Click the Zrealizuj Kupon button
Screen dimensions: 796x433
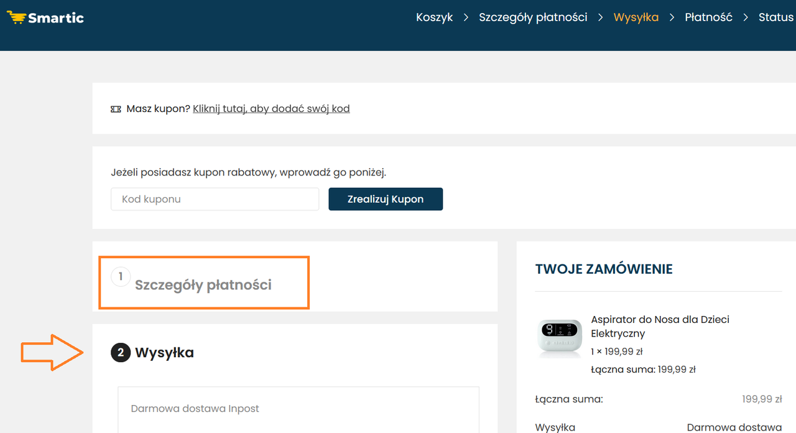386,199
